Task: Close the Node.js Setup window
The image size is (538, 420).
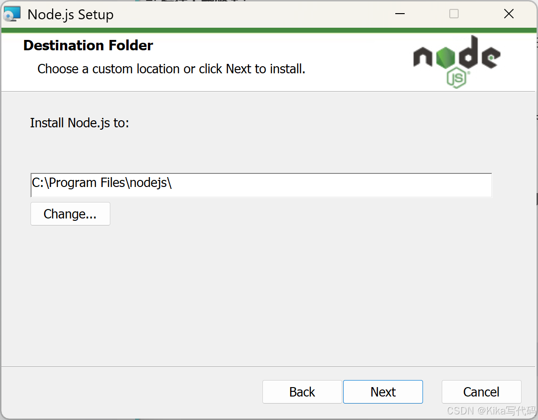Action: click(x=509, y=14)
